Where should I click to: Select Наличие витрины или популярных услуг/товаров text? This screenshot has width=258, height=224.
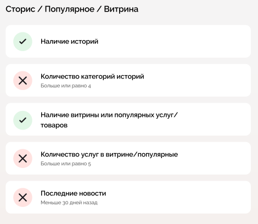pos(109,120)
